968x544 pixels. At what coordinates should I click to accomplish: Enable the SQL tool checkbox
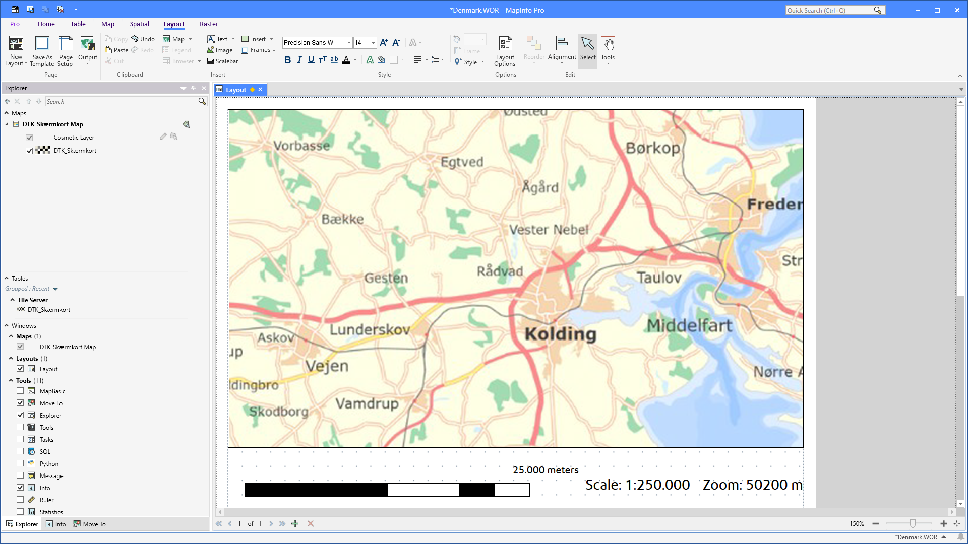pyautogui.click(x=20, y=451)
